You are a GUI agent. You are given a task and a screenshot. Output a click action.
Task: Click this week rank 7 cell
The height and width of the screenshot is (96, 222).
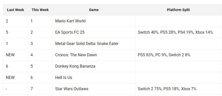[40, 89]
